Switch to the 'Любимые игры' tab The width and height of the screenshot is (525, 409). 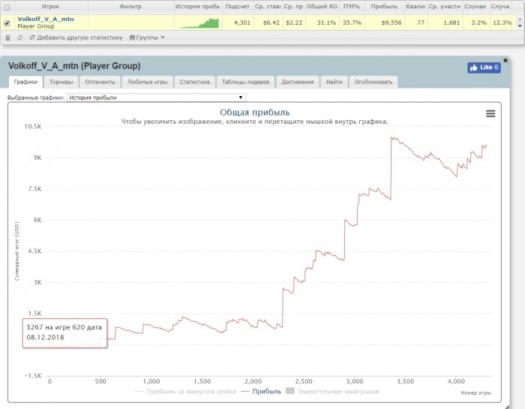point(147,82)
